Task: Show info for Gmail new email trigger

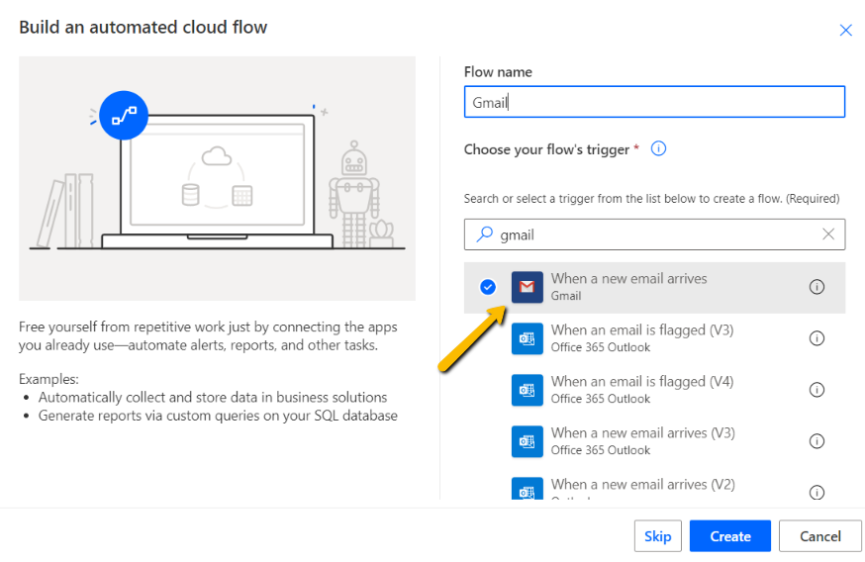Action: [817, 287]
